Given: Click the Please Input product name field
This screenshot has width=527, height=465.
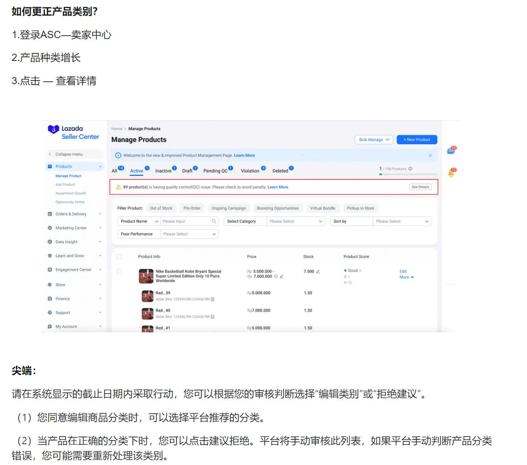Looking at the screenshot, I should click(x=186, y=221).
